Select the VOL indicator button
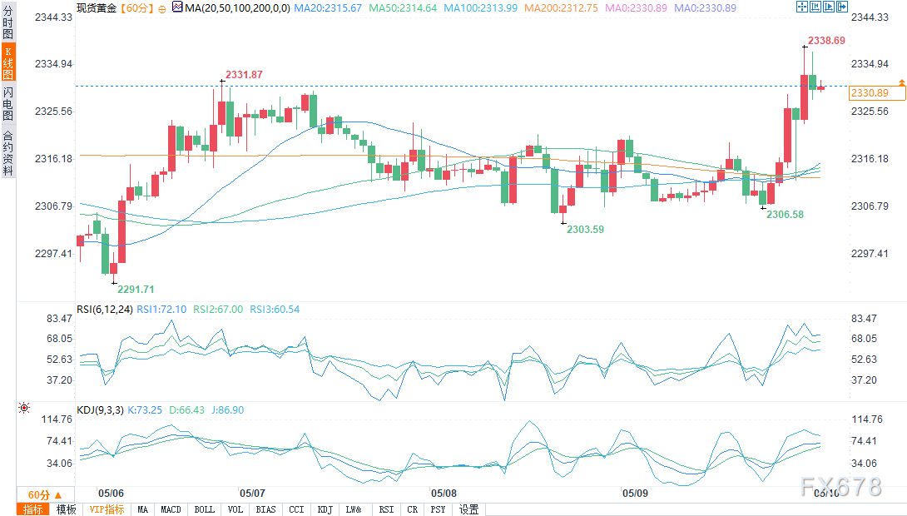Image resolution: width=907 pixels, height=516 pixels. tap(235, 509)
